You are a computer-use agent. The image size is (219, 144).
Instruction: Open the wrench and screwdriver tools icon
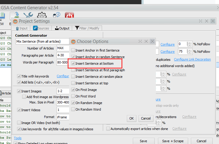28,15
